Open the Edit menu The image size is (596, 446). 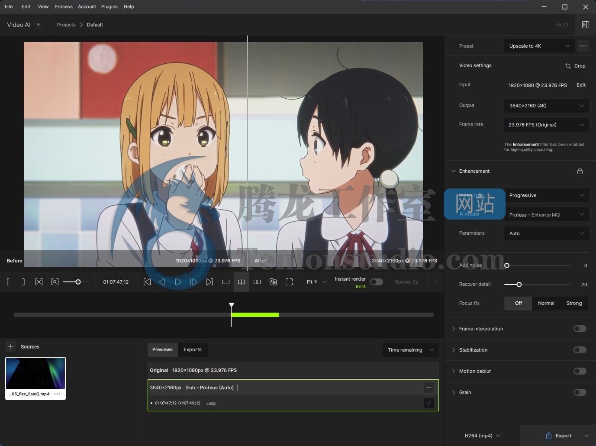[x=26, y=6]
